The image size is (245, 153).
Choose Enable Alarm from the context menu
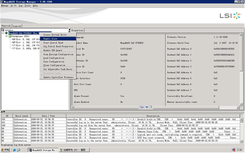coord(50,39)
